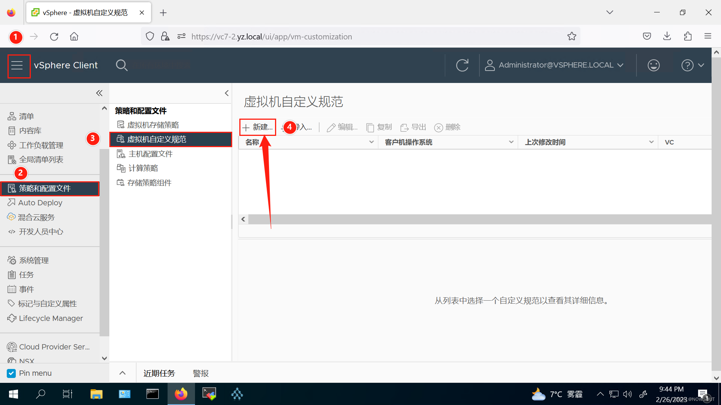
Task: Click the 新建 button to create a spec
Action: pyautogui.click(x=257, y=127)
